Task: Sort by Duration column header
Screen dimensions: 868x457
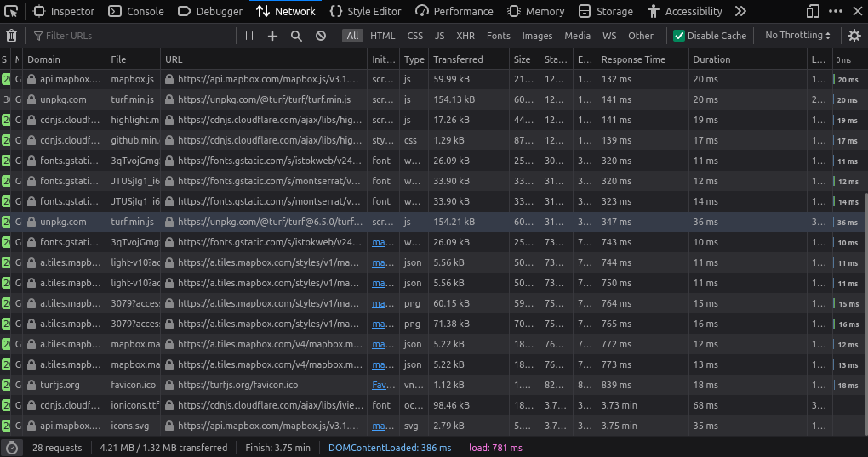Action: [x=748, y=59]
